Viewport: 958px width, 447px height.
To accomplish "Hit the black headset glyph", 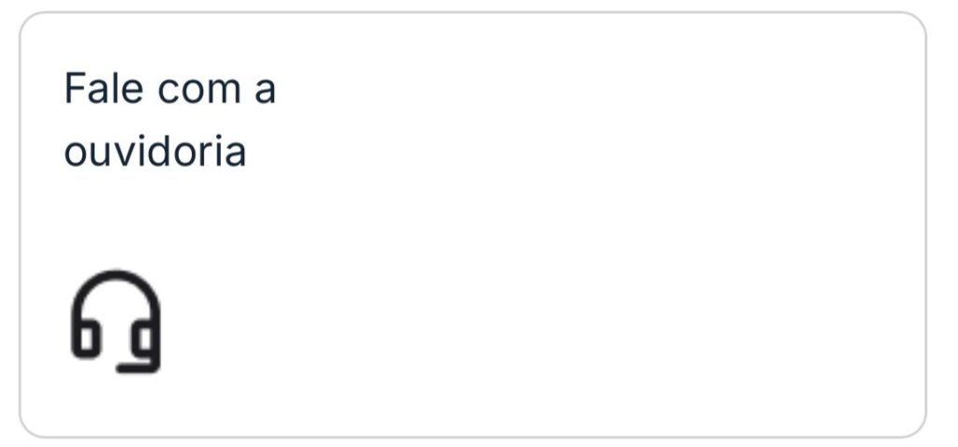I will [x=115, y=321].
